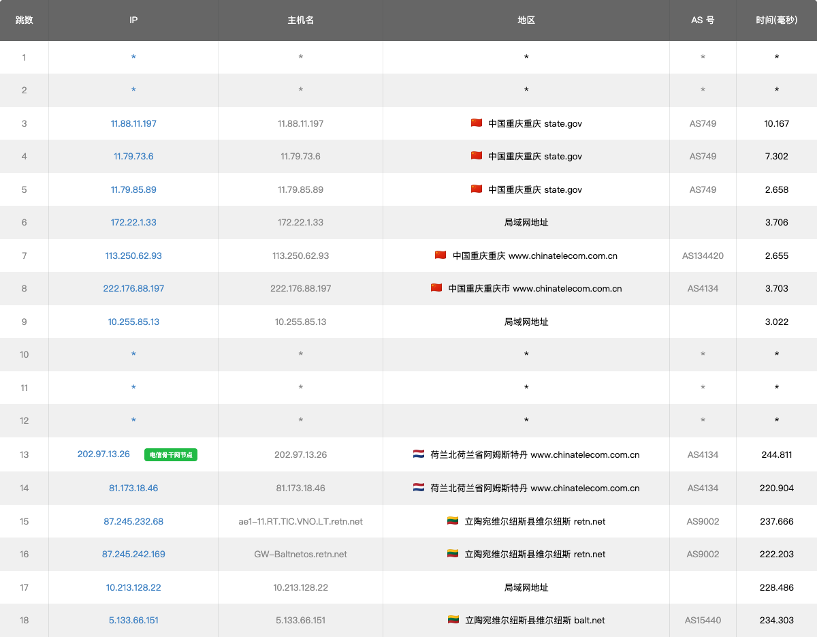
Task: Click the China flag icon in hop 8
Action: coord(436,288)
